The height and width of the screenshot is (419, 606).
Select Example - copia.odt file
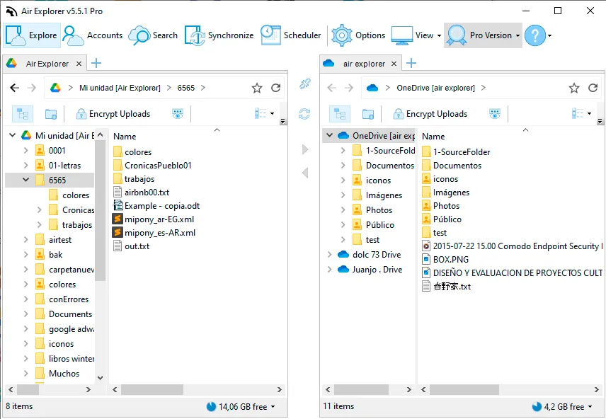162,206
